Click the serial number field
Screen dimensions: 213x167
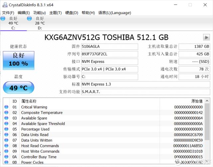109,54
